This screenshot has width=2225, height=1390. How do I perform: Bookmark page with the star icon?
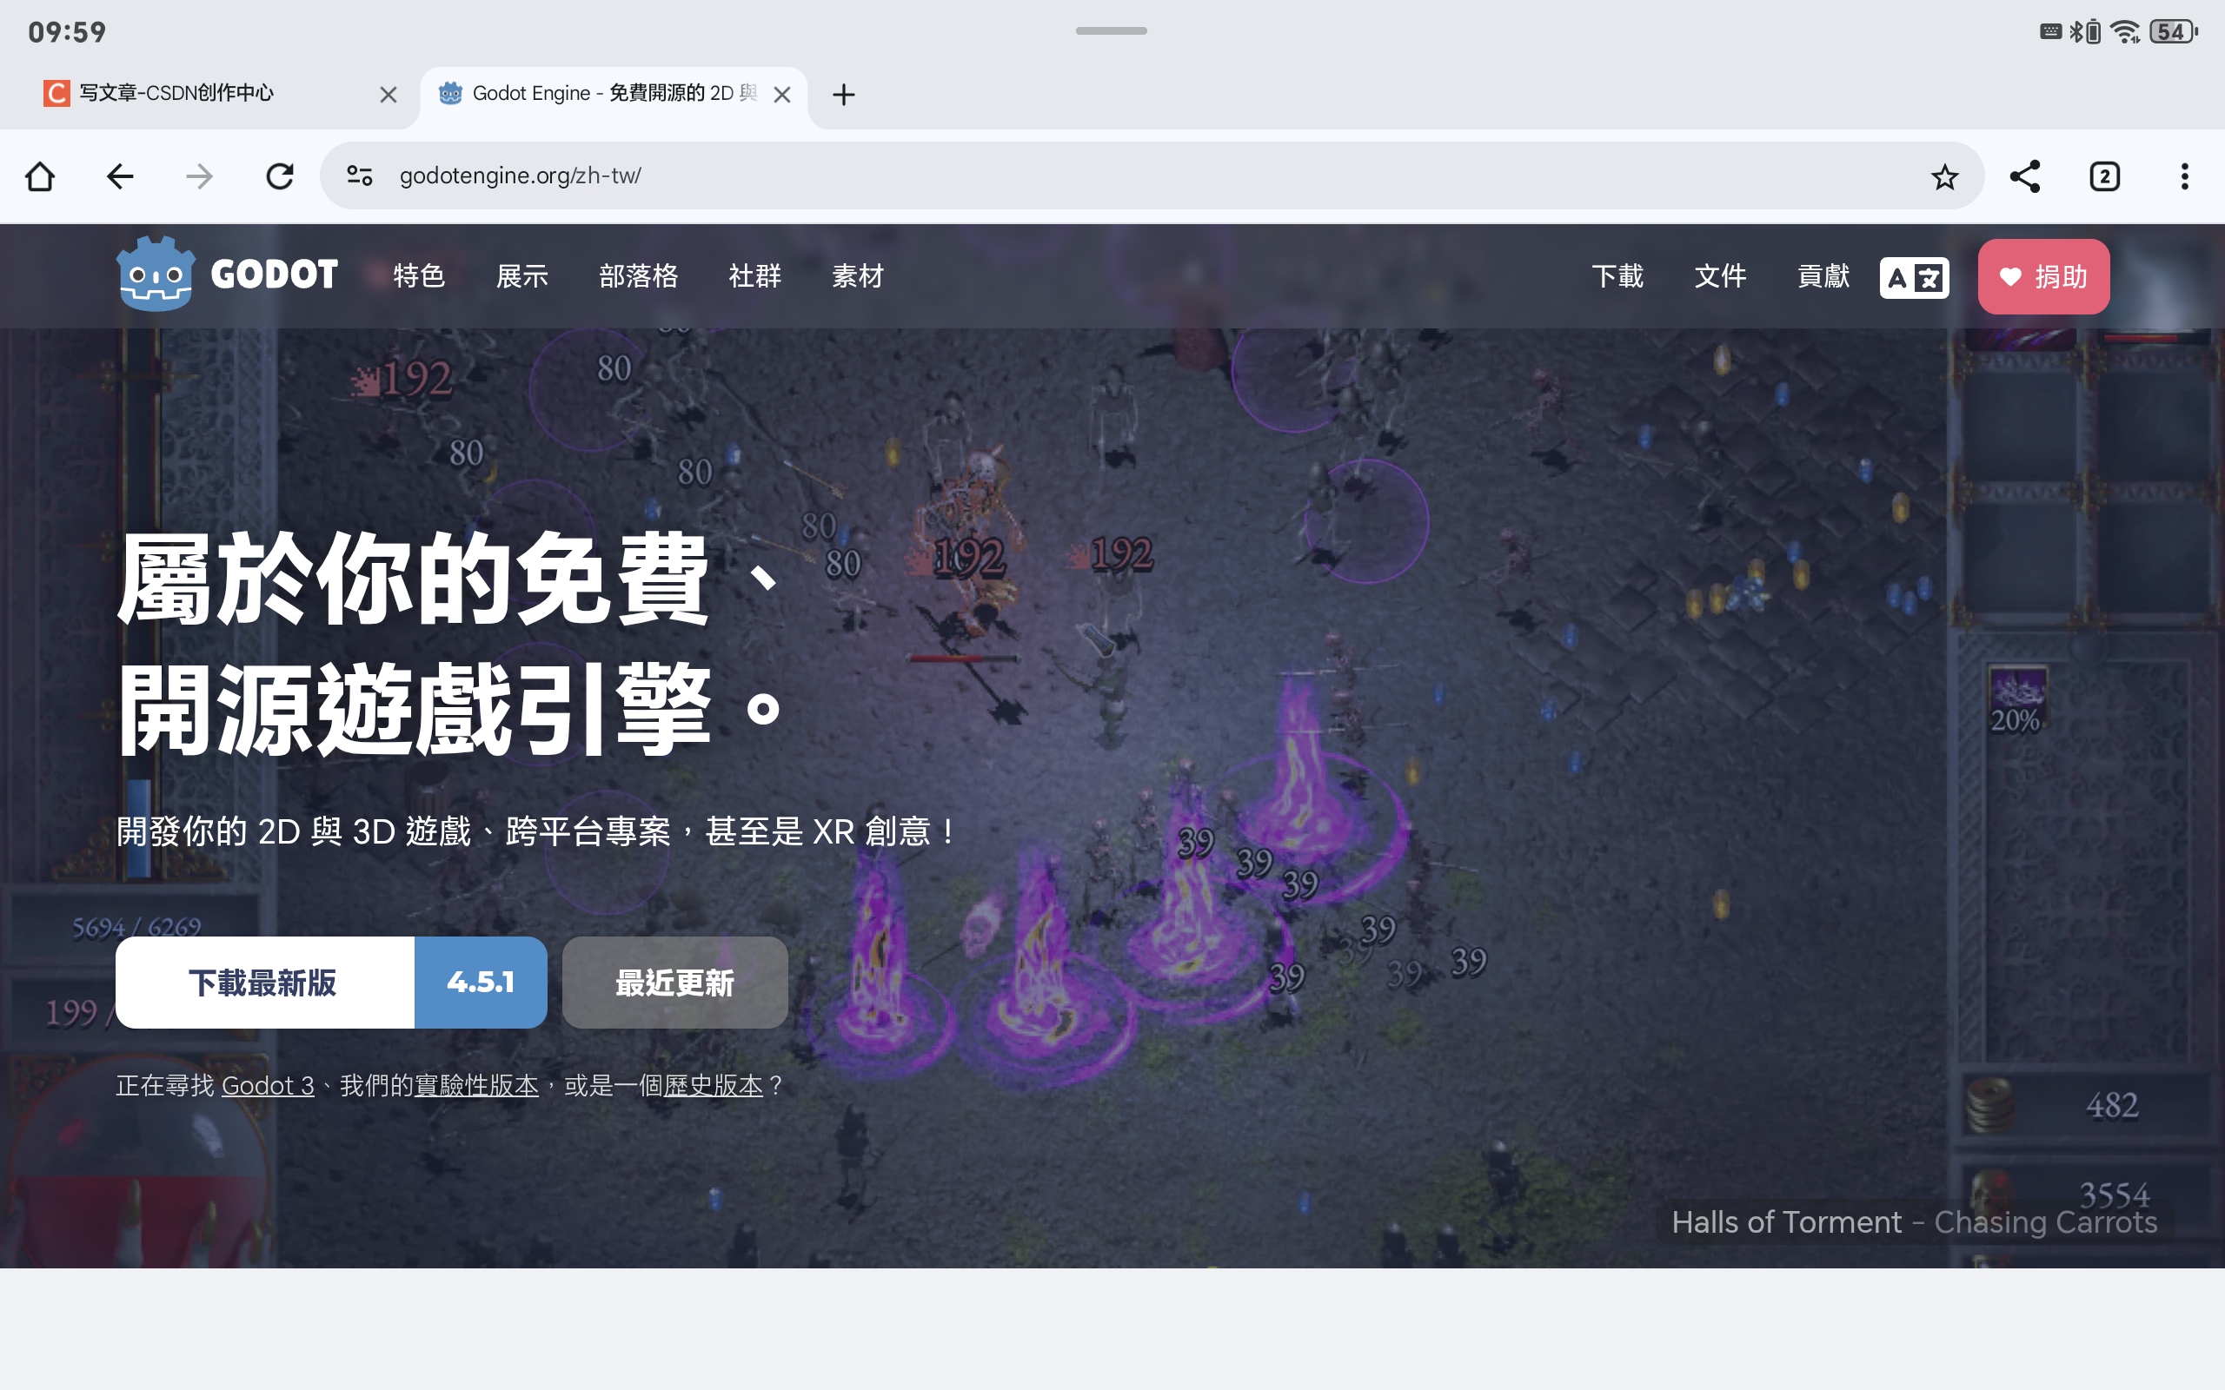pos(1943,175)
